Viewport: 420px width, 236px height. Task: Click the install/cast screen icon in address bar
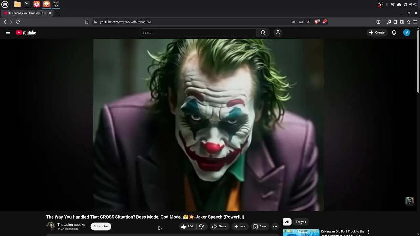[301, 22]
